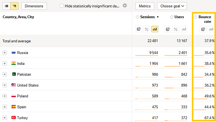Sort by Sessions column header

pos(148,17)
